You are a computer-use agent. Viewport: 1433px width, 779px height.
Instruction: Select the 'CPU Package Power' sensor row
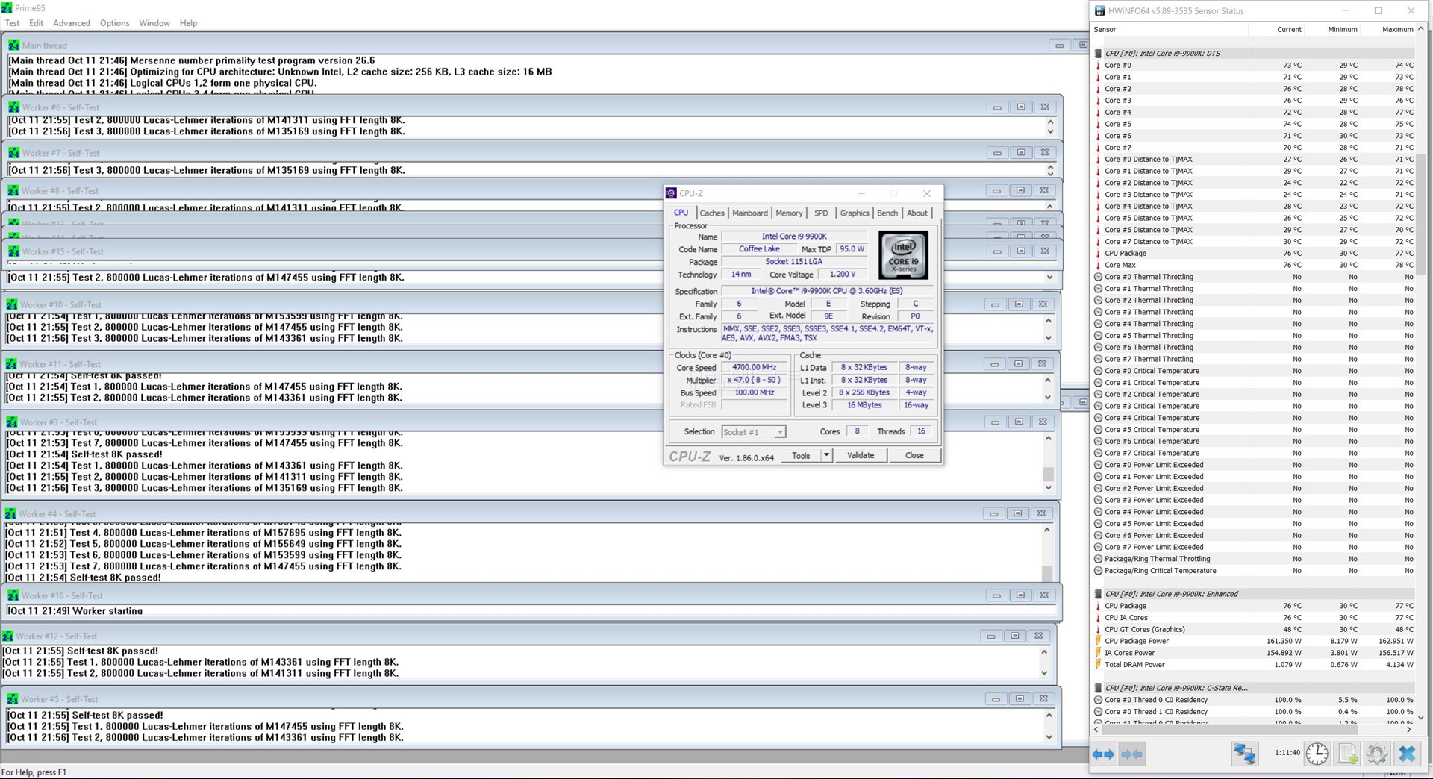[1254, 641]
